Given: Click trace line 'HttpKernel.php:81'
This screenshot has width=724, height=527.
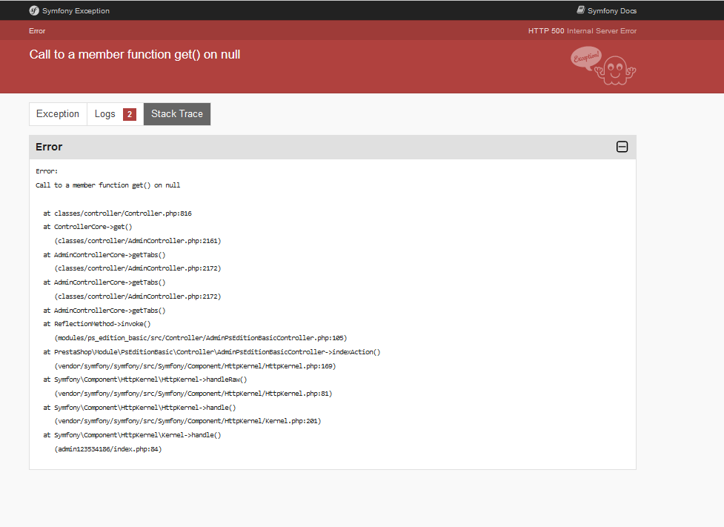Looking at the screenshot, I should (x=193, y=394).
